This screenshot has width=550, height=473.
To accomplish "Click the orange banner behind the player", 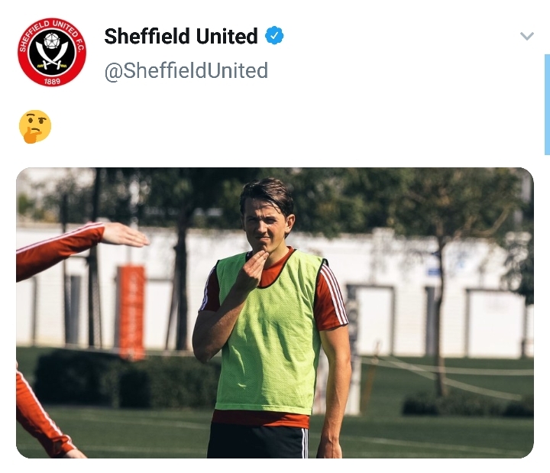I will tap(131, 312).
